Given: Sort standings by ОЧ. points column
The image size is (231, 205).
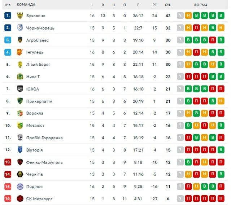Looking at the screenshot, I should pyautogui.click(x=168, y=5).
